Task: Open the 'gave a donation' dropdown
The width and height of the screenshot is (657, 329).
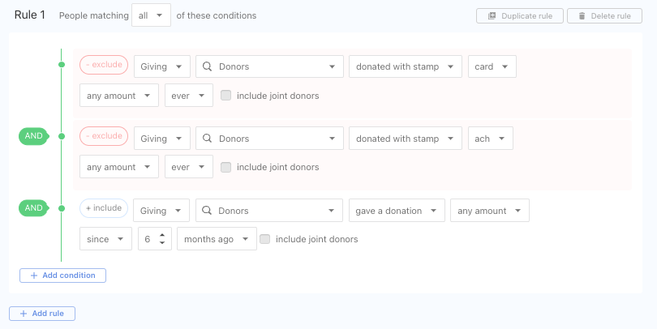Action: pos(397,211)
